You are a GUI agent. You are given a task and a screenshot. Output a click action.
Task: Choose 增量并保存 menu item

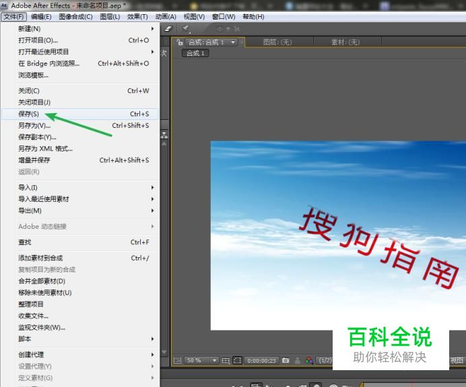[x=80, y=160]
